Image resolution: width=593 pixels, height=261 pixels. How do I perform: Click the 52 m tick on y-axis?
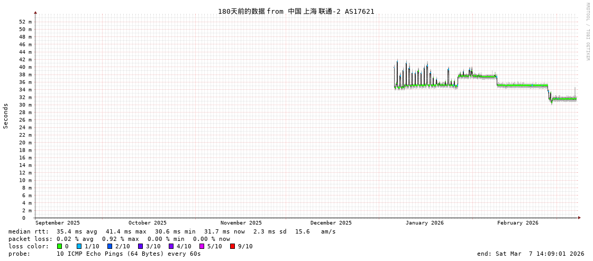click(25, 22)
